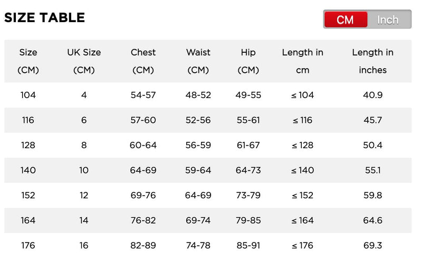Click UK size 14 cell
This screenshot has height=261, width=422.
[x=84, y=220]
